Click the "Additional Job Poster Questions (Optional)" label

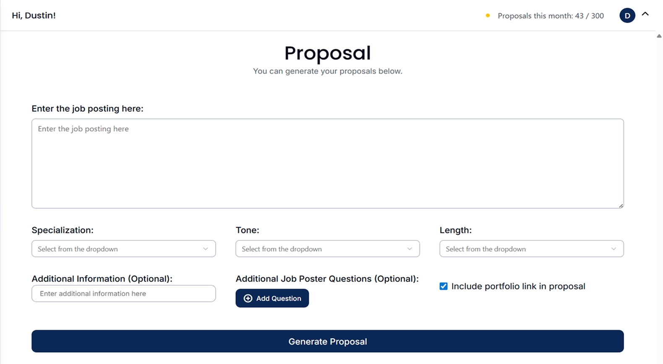(x=327, y=279)
